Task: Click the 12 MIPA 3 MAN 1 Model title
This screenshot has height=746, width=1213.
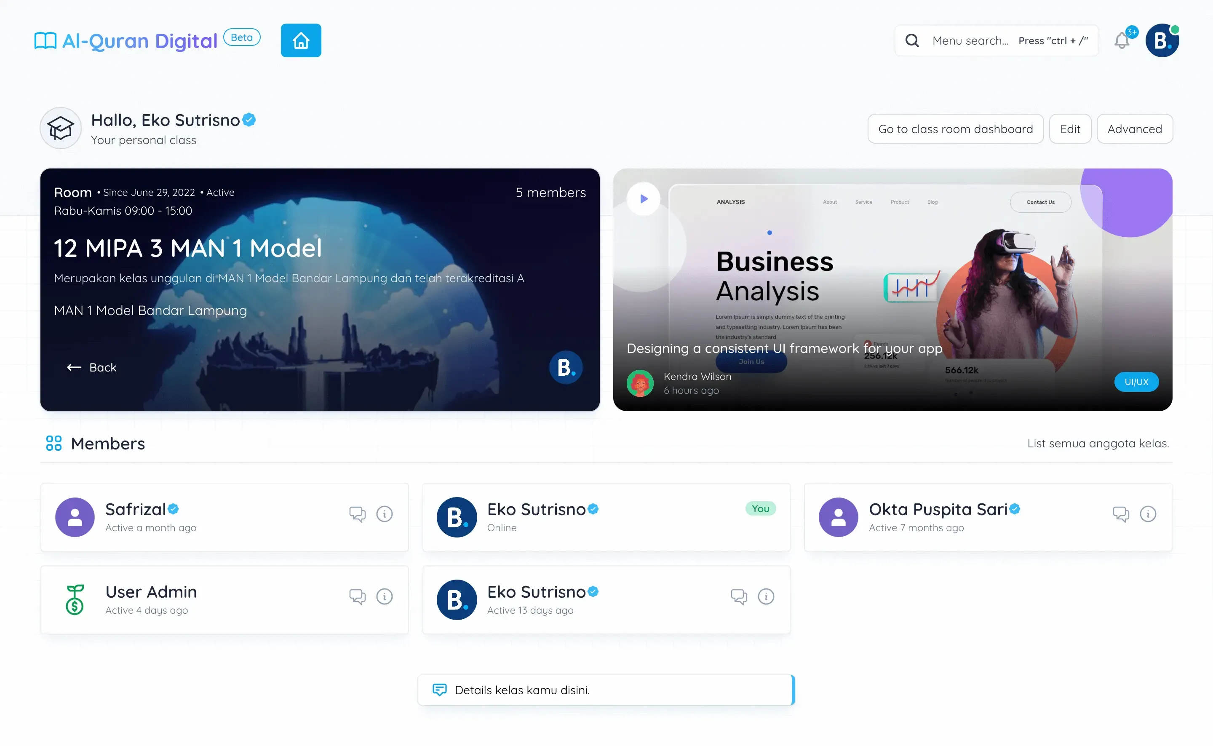Action: click(x=188, y=248)
